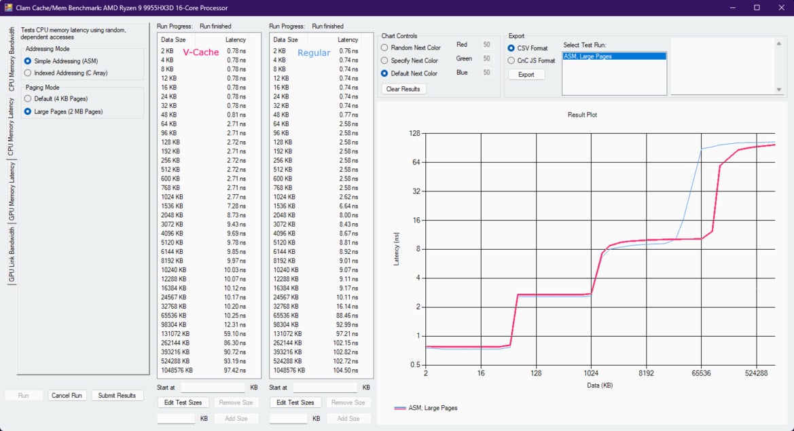This screenshot has height=431, width=794.
Task: Click the KB size field beside V-Cache Add Size
Action: (176, 419)
